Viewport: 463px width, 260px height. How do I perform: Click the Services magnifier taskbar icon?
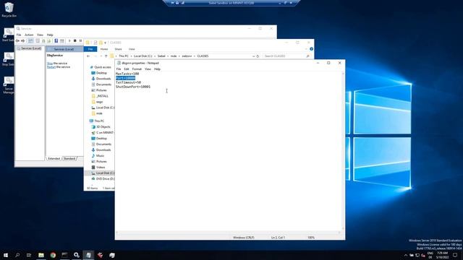pyautogui.click(x=77, y=255)
